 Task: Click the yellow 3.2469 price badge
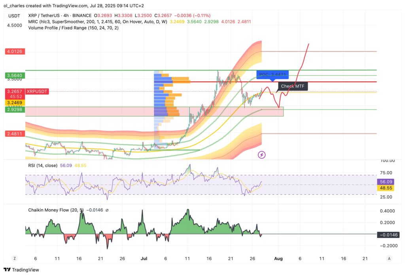14,102
